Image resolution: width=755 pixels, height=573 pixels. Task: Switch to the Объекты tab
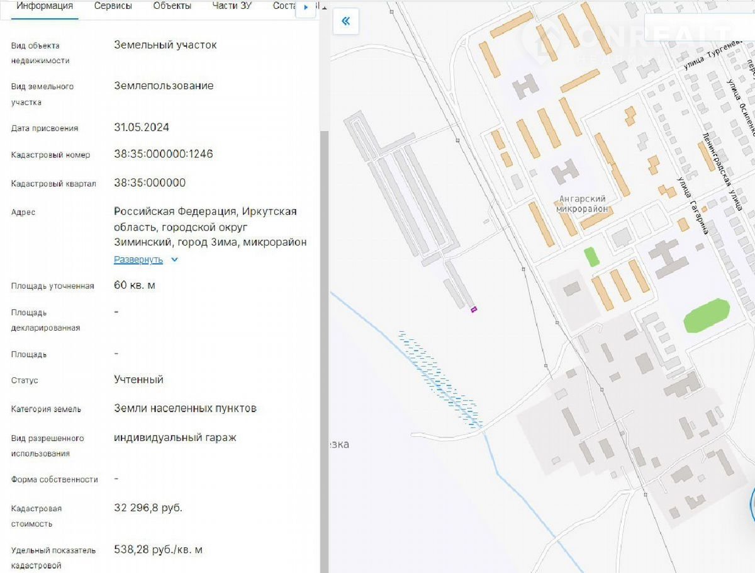[172, 6]
